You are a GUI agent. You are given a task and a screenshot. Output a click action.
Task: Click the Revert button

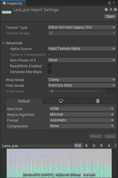[96, 136]
